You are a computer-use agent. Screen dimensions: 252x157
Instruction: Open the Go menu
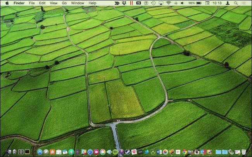[64, 3]
